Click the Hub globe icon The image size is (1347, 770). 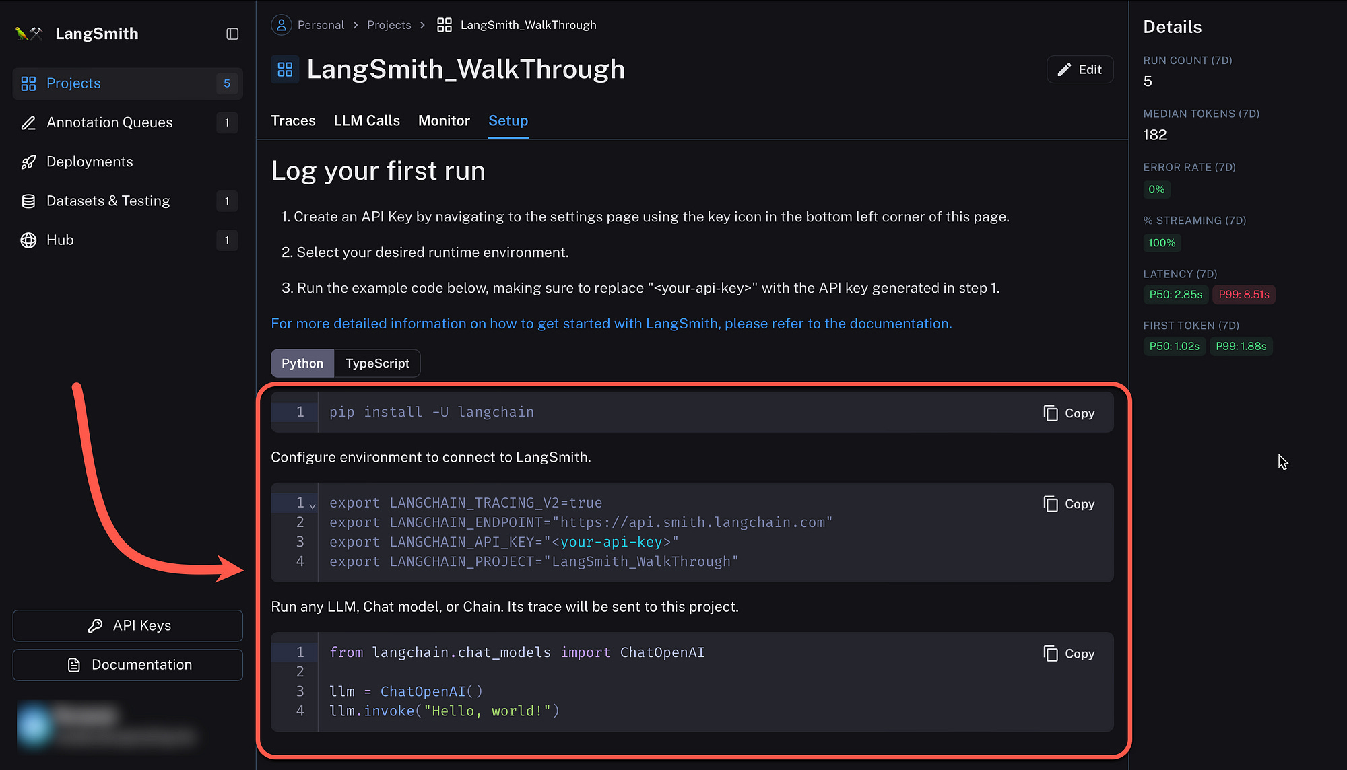click(28, 240)
